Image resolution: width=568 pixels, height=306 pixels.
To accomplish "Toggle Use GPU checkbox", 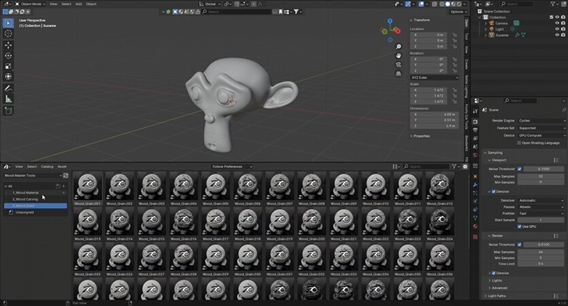I will 520,226.
